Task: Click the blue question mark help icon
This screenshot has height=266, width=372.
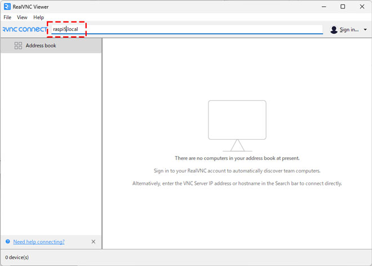Action: 8,242
